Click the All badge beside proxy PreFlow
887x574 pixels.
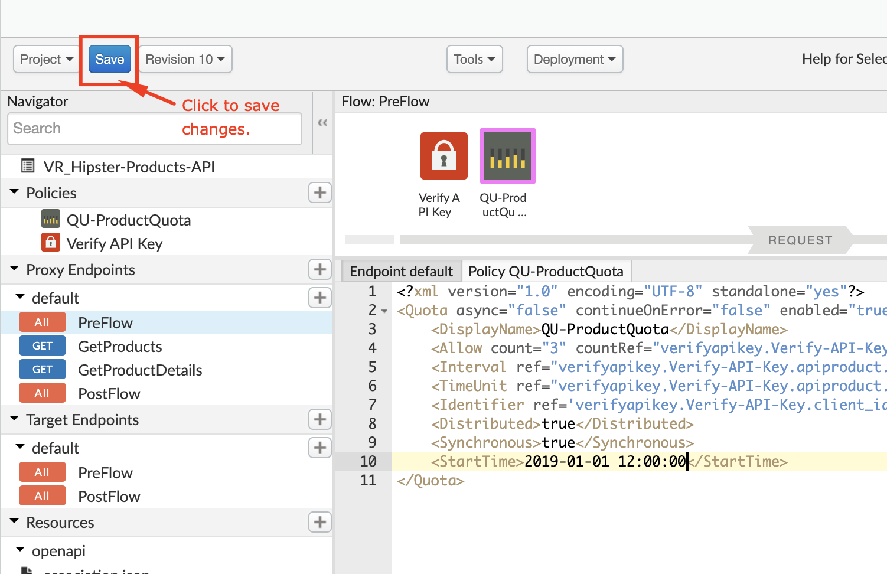[x=42, y=322]
